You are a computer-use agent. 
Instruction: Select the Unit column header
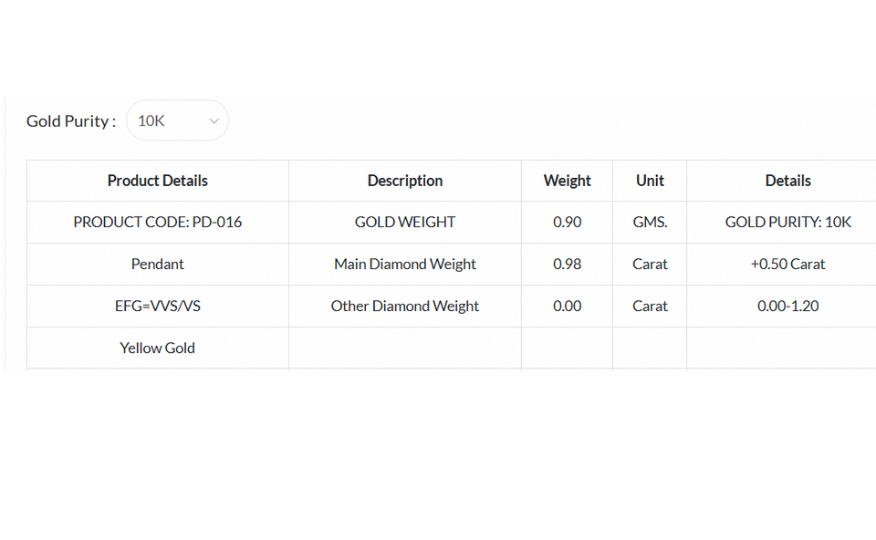(x=650, y=181)
